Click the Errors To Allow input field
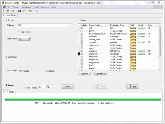This screenshot has height=124, width=165. tap(42, 87)
